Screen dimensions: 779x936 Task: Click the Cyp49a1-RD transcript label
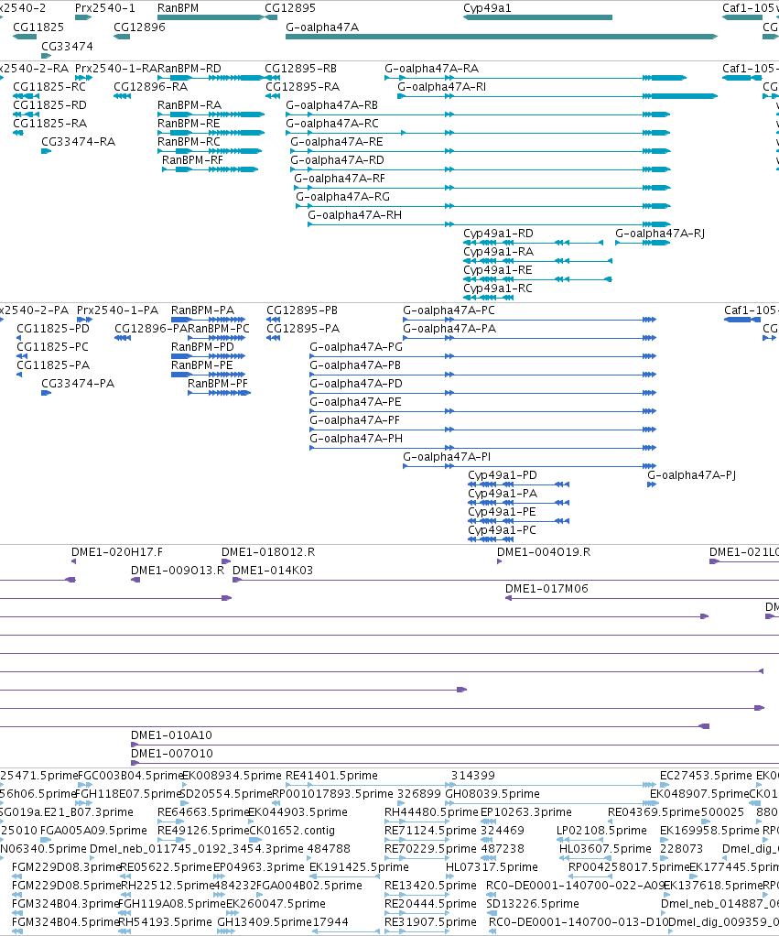tap(498, 234)
